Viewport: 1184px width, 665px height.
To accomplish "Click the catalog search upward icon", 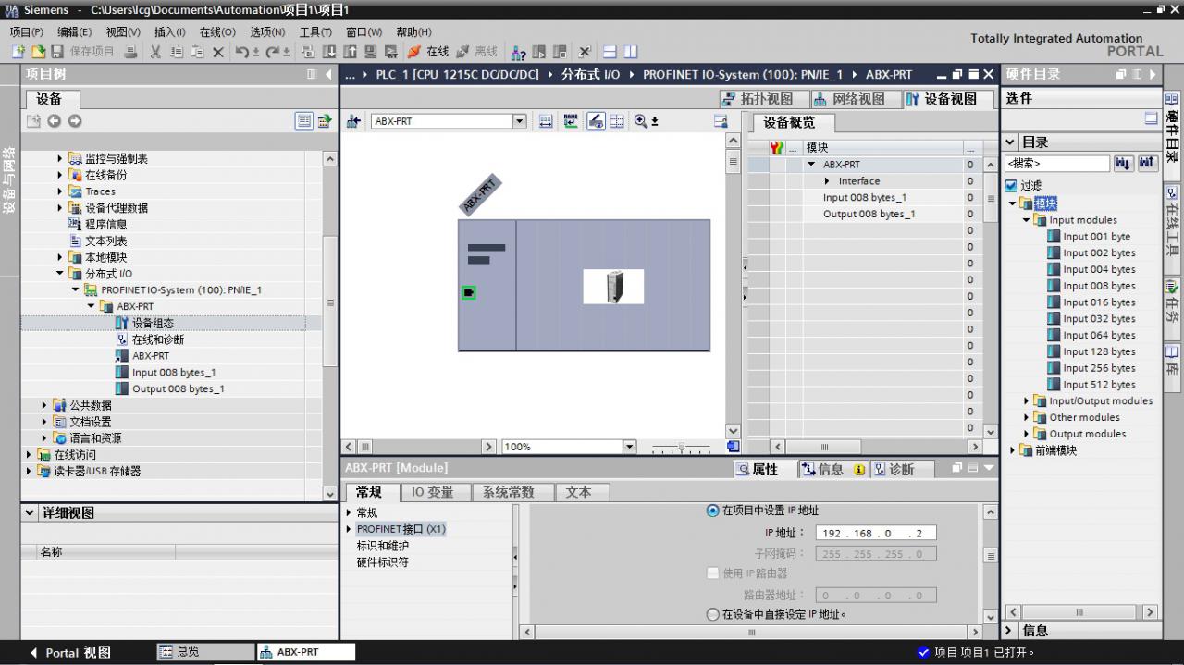I will pos(1148,164).
